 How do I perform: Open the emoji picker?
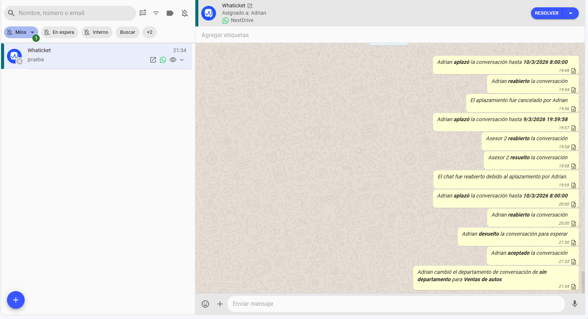205,304
